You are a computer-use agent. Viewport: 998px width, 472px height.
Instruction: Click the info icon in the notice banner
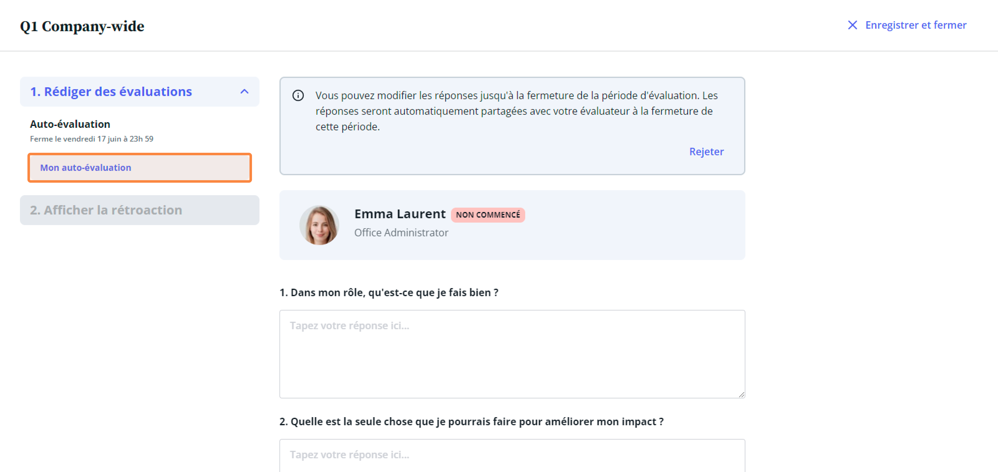(x=298, y=95)
